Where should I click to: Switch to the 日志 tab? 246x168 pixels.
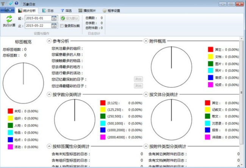(48, 11)
